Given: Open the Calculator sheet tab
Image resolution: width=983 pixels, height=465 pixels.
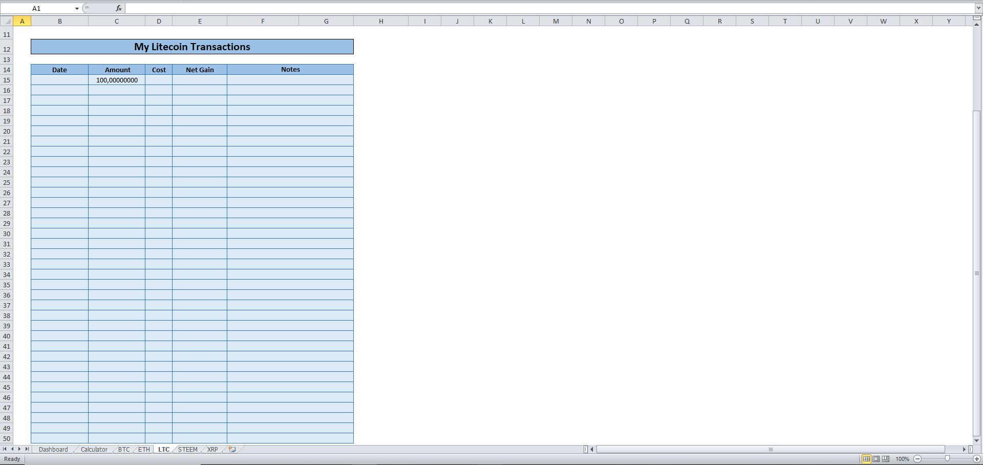Looking at the screenshot, I should click(93, 449).
